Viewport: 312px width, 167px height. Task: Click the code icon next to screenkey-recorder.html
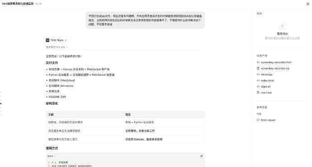(x=258, y=62)
